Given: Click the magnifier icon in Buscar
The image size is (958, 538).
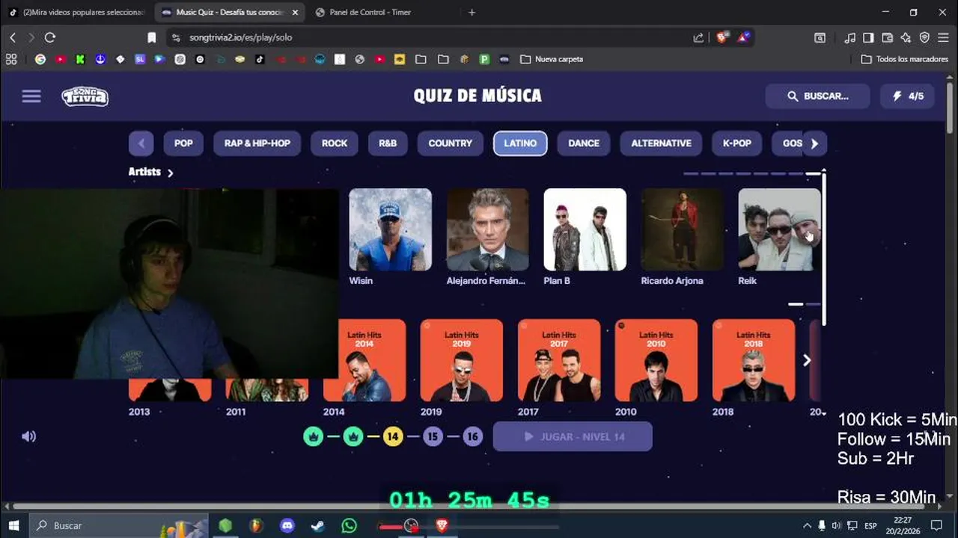Looking at the screenshot, I should [x=793, y=96].
